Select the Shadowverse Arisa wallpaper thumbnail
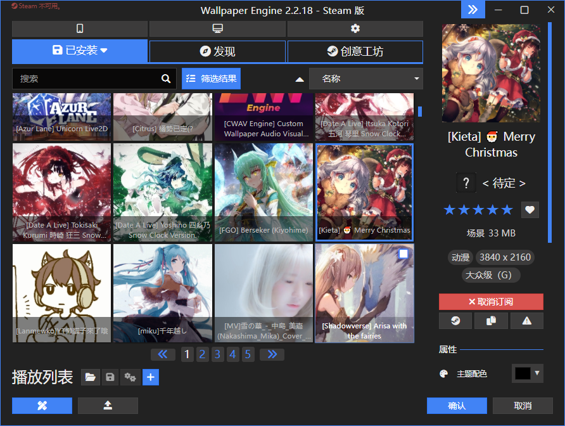This screenshot has height=426, width=565. (364, 294)
